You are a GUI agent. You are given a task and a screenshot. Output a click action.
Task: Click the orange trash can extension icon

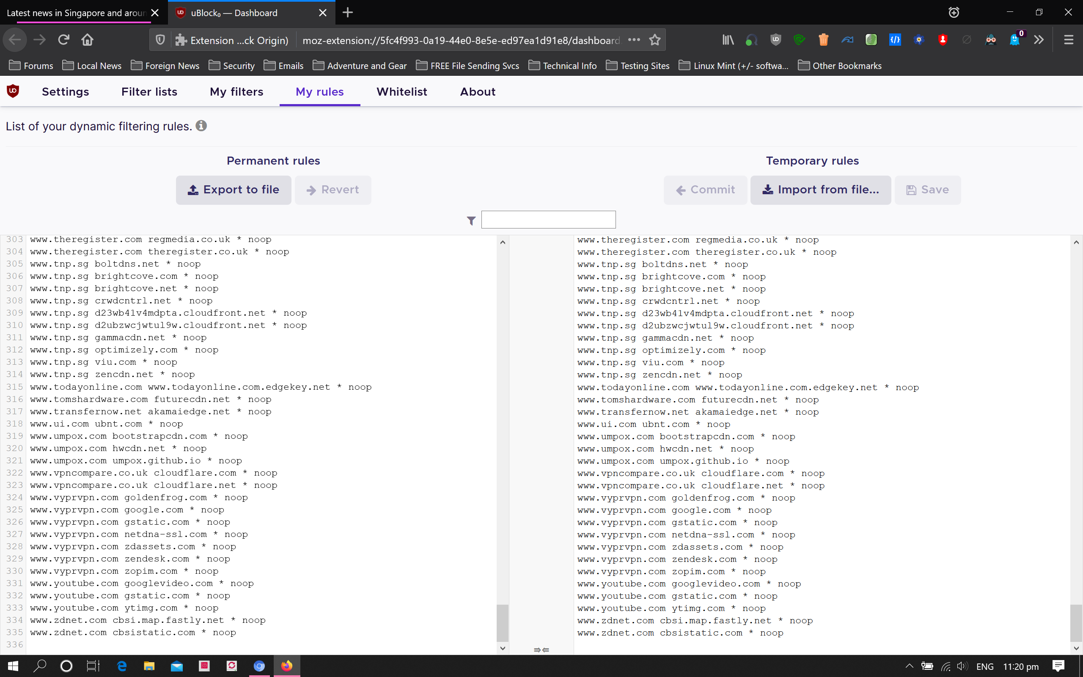[x=823, y=40]
